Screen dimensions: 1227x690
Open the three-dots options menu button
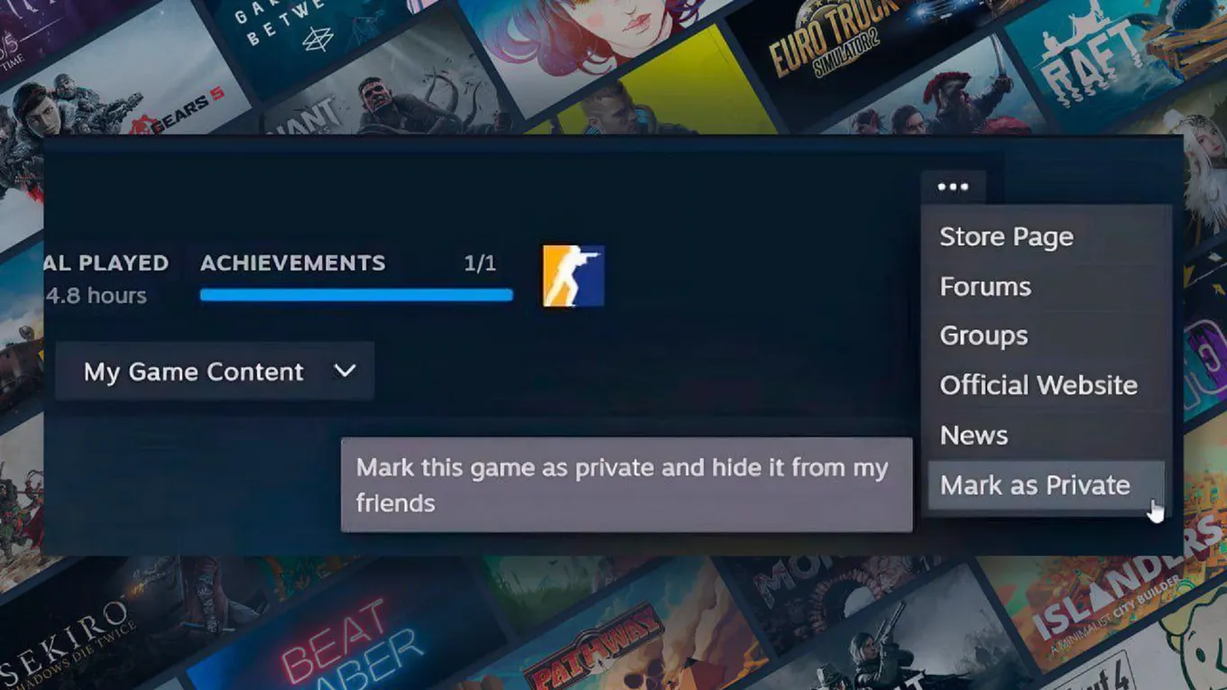(953, 187)
